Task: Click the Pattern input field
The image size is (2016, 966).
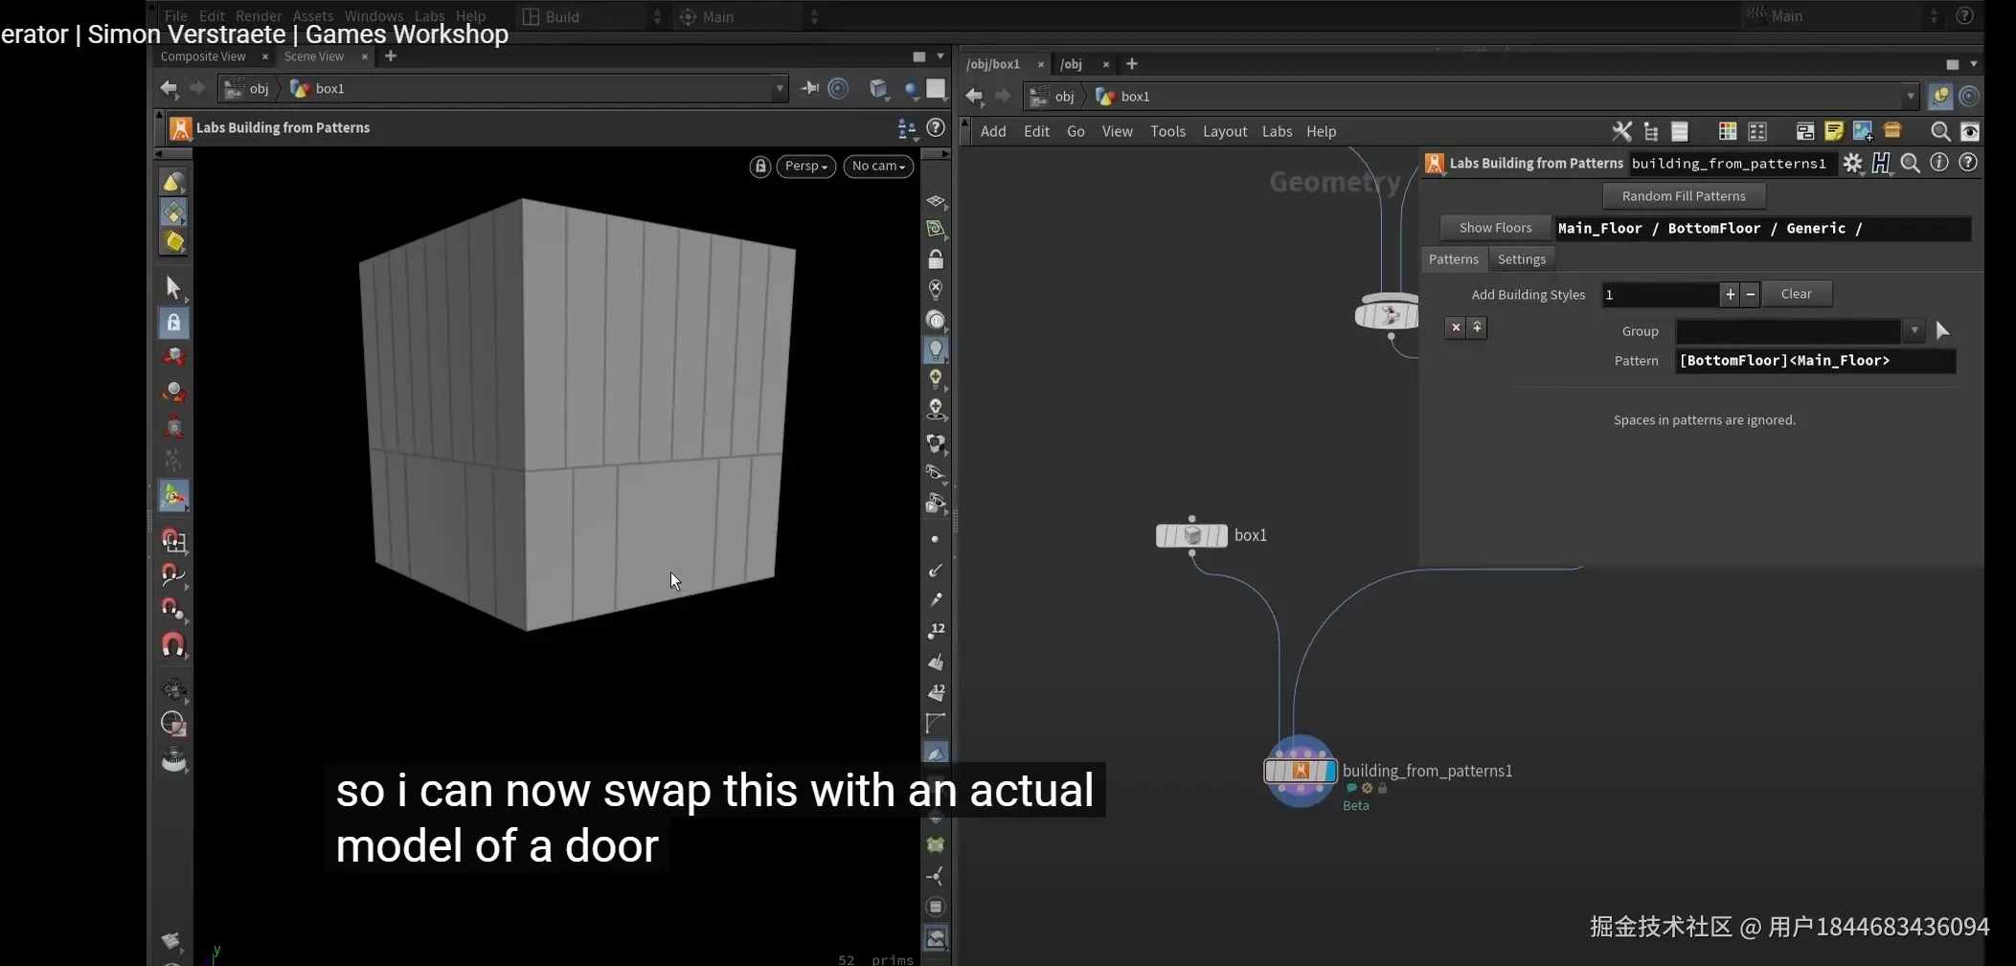Action: tap(1815, 361)
